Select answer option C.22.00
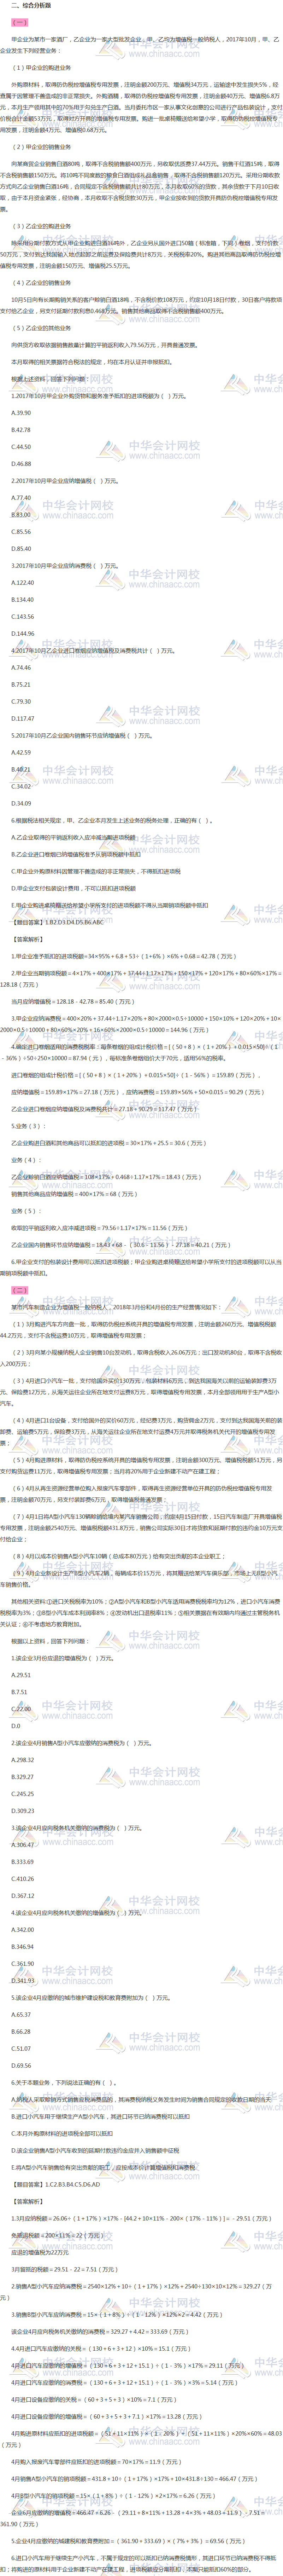Screen dimensions: 283x2576 (x=21, y=1709)
